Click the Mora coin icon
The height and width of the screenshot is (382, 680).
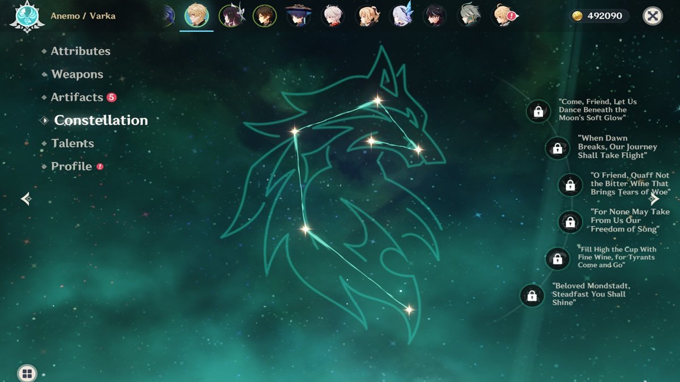[579, 16]
